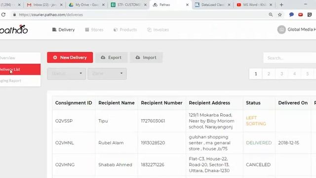This screenshot has height=178, width=316.
Task: Select Delivery List in the sidebar
Action: coord(20,69)
